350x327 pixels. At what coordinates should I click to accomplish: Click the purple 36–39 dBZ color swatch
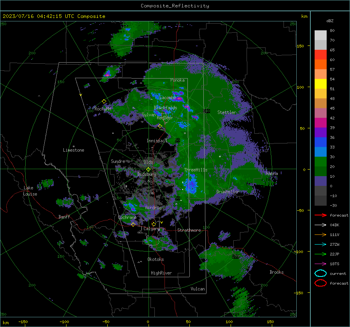pyautogui.click(x=320, y=133)
